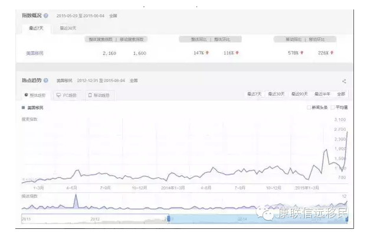Screen dimensions: 367x236
Task: Enable the 新闻头条 checkbox
Action: click(309, 108)
